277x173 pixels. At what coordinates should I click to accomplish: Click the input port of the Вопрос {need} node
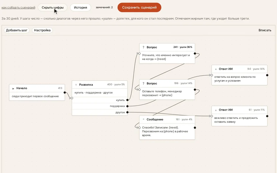[x=139, y=54]
